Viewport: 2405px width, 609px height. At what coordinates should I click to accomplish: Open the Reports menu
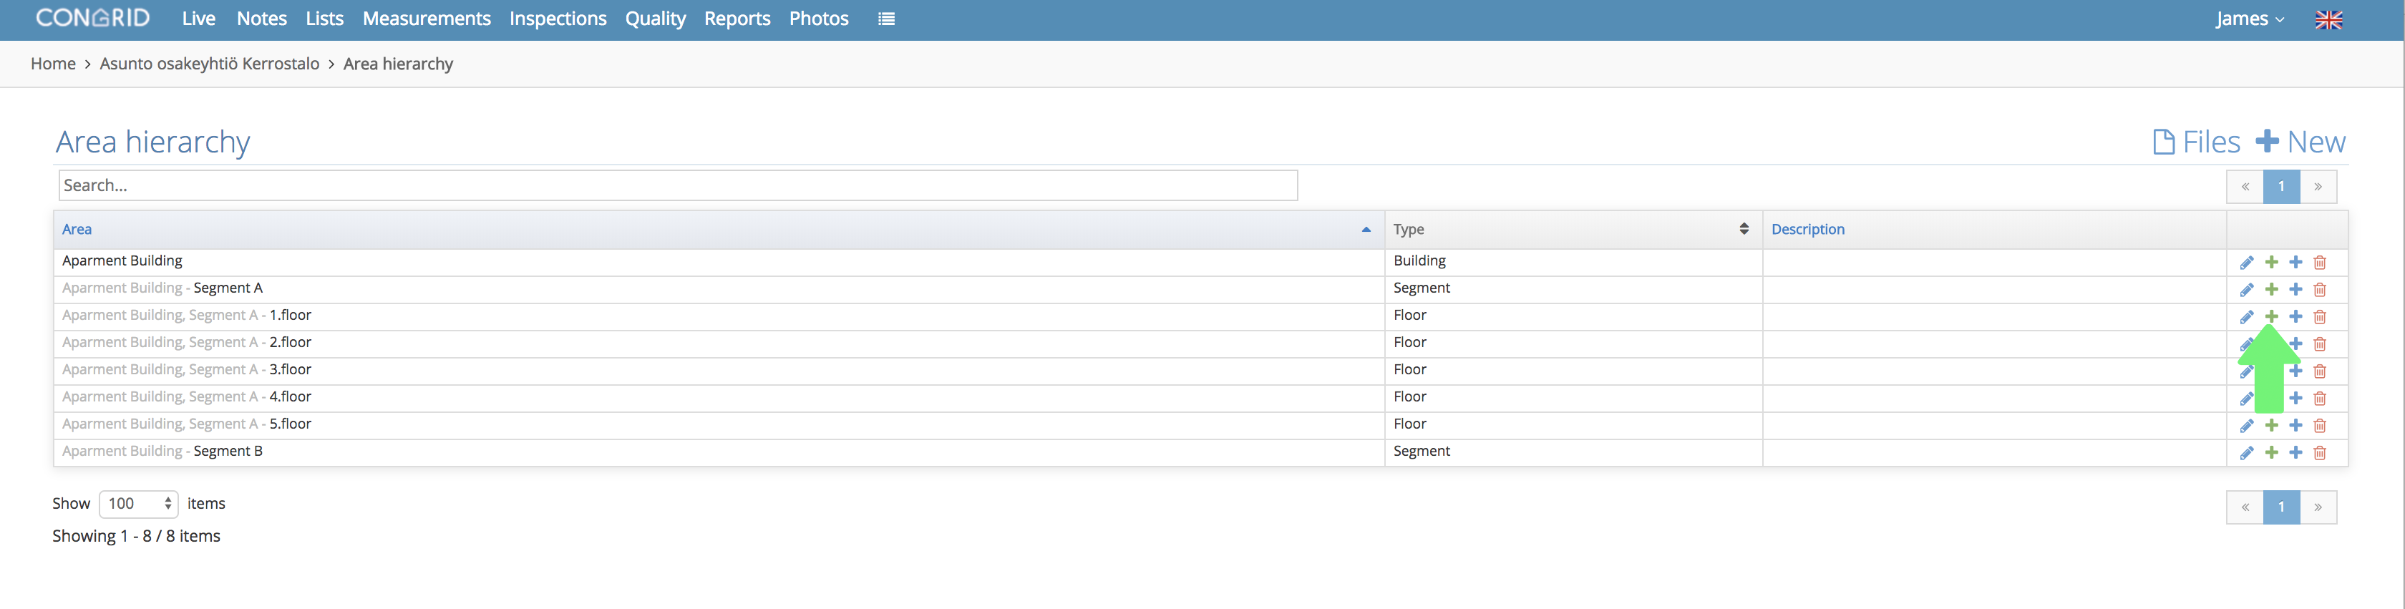coord(737,19)
